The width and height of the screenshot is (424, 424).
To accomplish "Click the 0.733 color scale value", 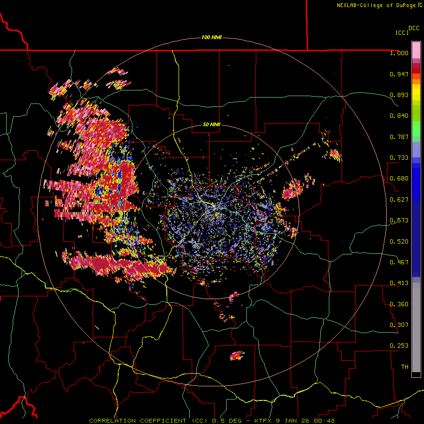I will (399, 158).
